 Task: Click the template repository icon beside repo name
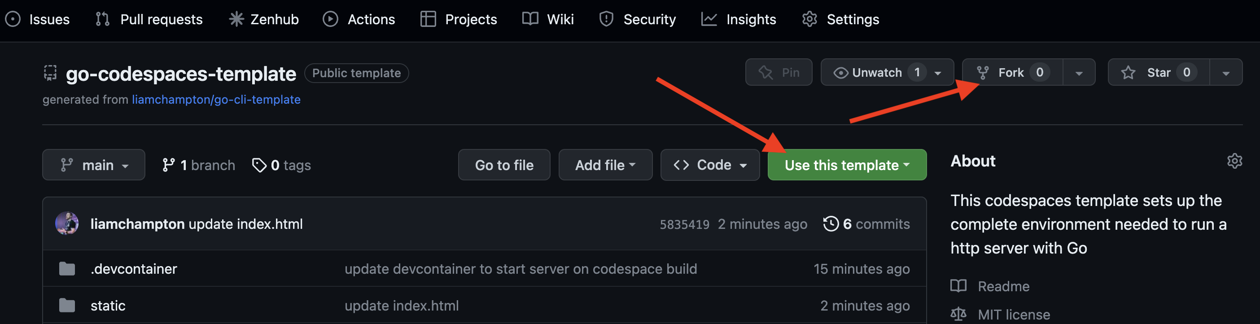point(50,73)
